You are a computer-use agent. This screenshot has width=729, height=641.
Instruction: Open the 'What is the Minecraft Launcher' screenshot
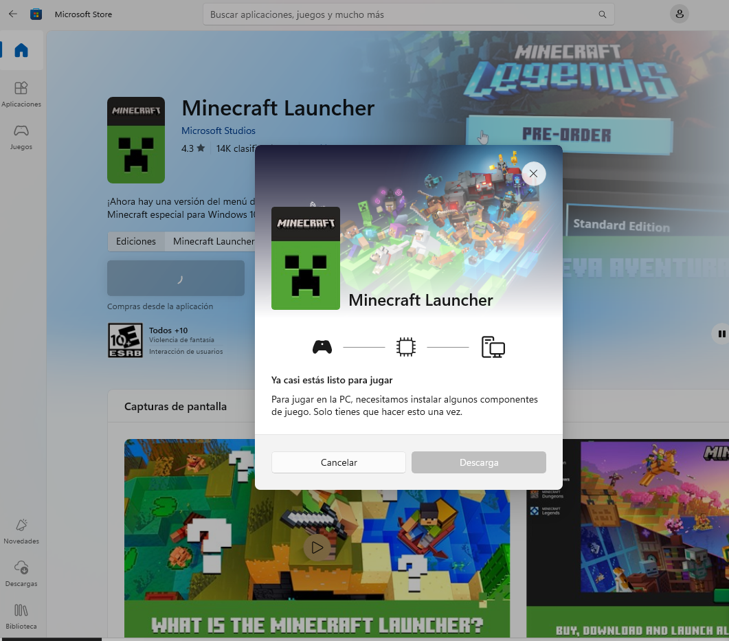(x=317, y=538)
